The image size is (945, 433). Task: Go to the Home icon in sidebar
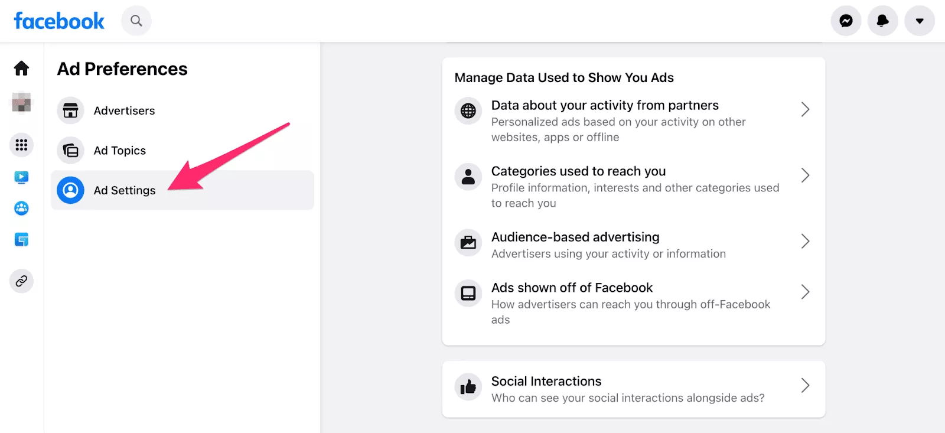click(22, 69)
